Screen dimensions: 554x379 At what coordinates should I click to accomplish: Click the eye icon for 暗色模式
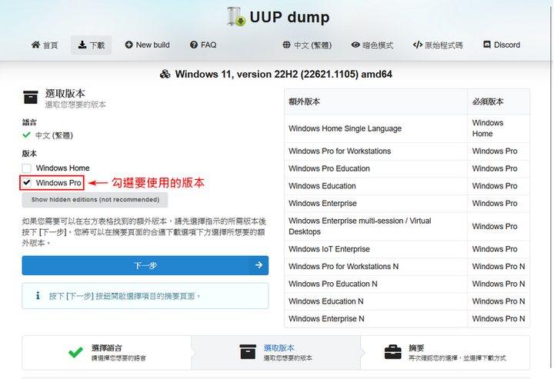pyautogui.click(x=355, y=45)
